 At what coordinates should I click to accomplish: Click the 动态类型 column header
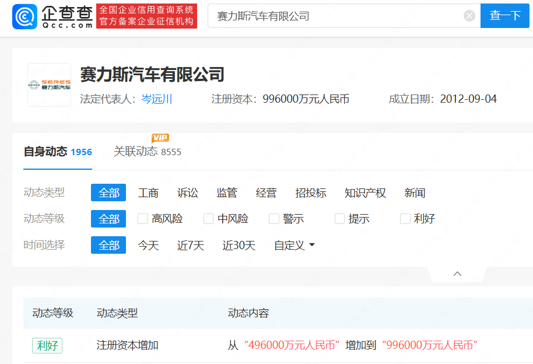117,313
